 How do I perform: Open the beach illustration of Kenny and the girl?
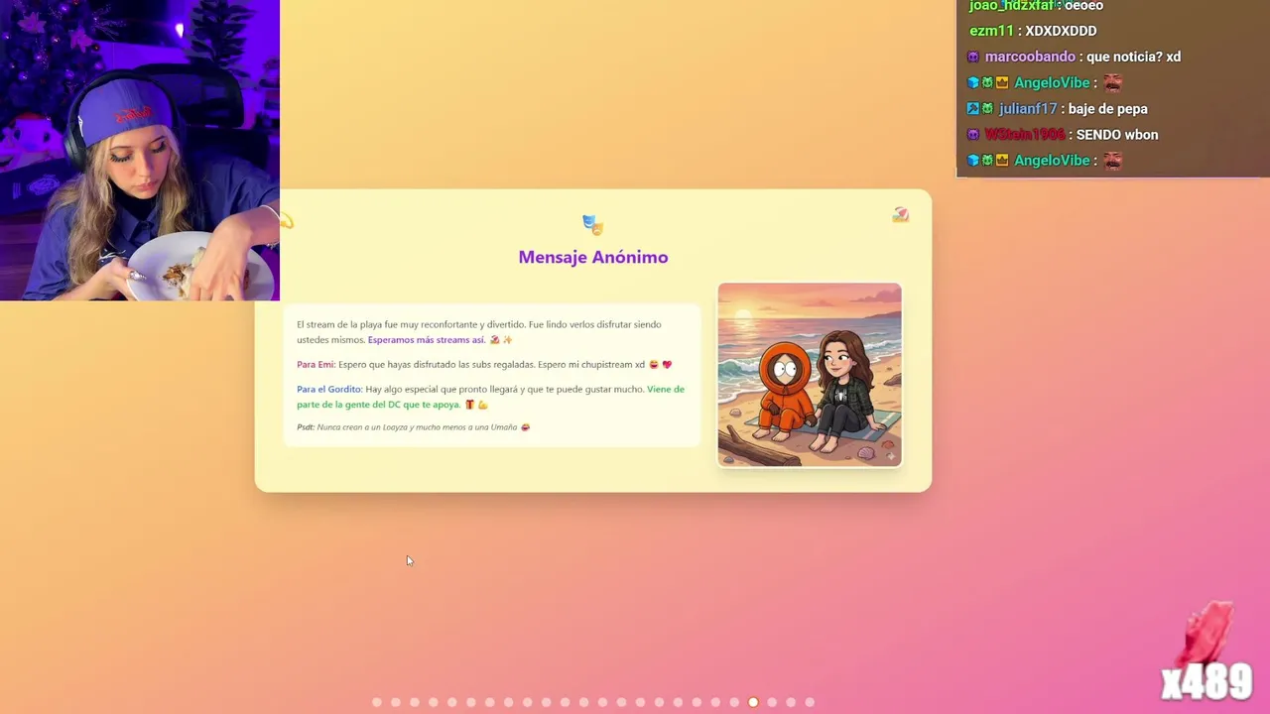click(810, 375)
